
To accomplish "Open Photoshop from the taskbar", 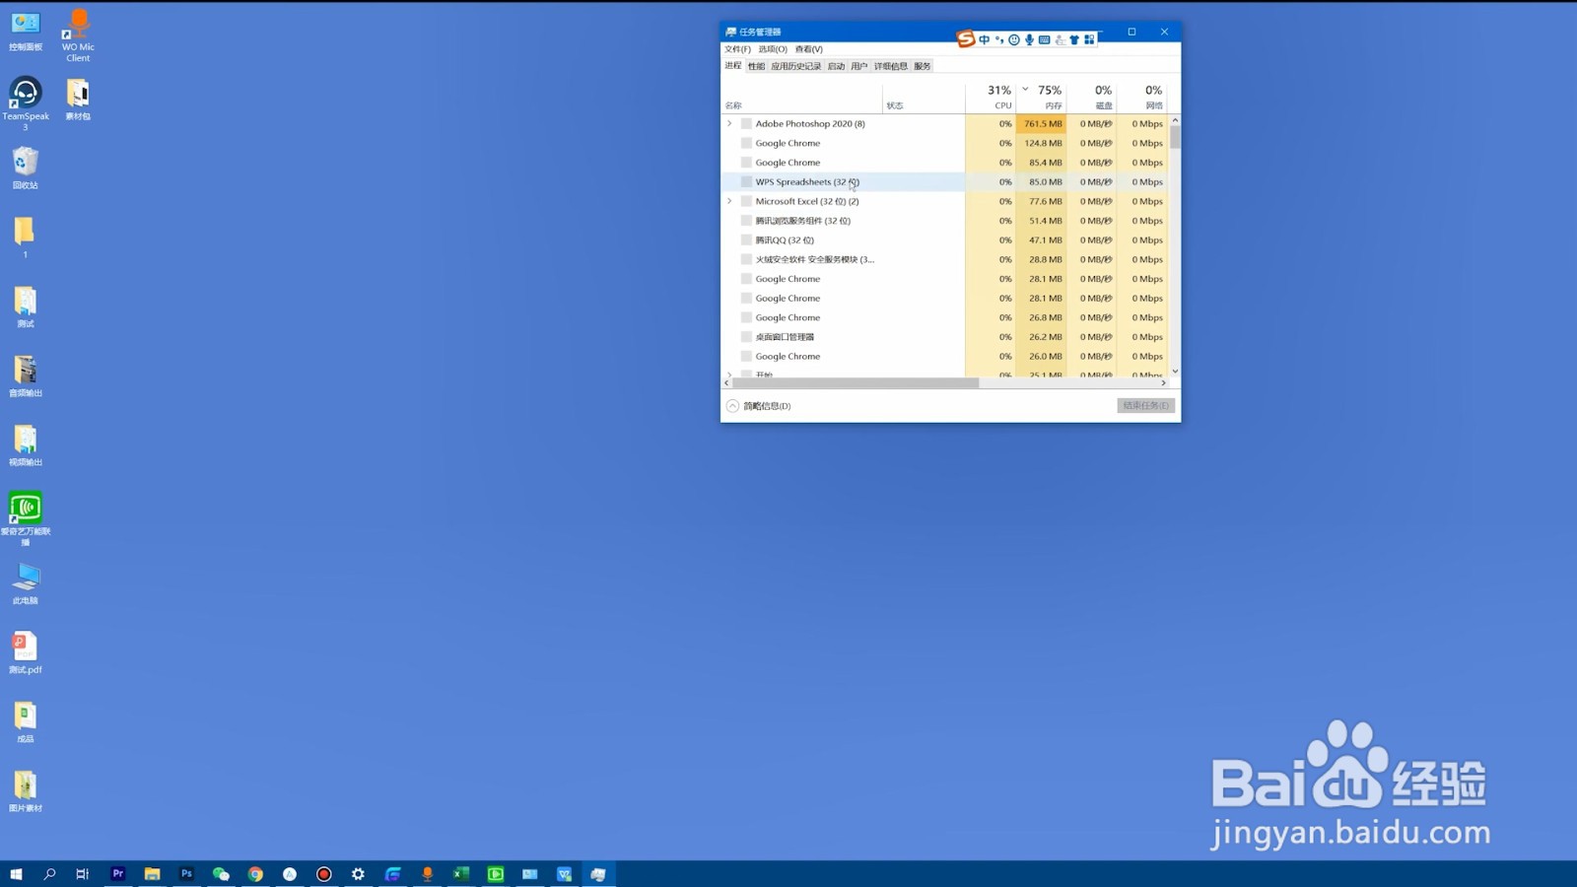I will pyautogui.click(x=186, y=873).
